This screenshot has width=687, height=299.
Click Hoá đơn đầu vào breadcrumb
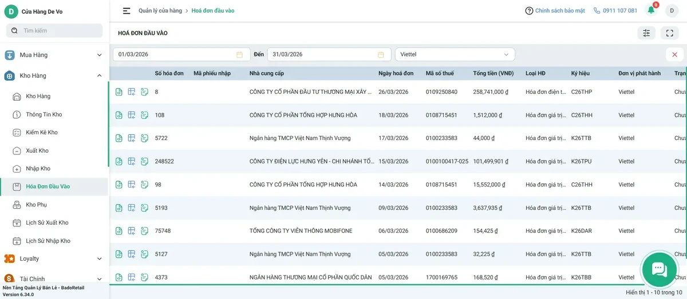click(x=213, y=11)
